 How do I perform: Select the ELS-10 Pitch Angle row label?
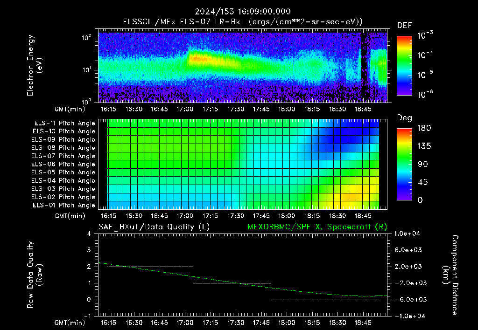64,131
